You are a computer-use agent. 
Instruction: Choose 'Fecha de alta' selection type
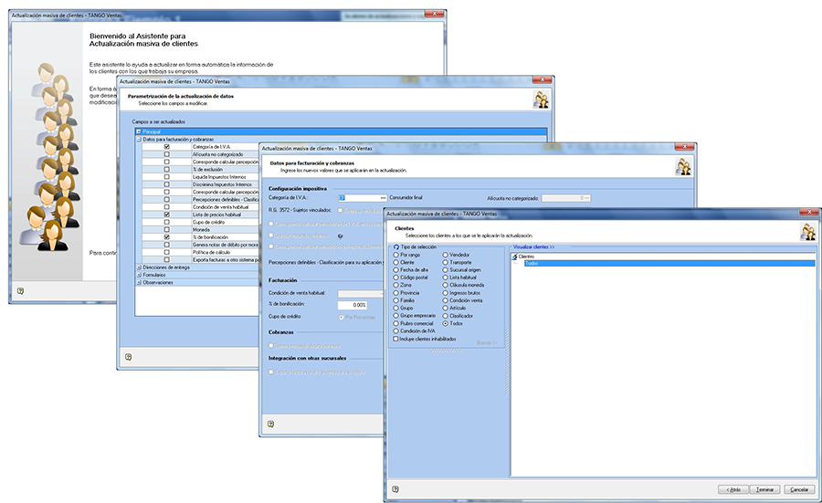[395, 270]
